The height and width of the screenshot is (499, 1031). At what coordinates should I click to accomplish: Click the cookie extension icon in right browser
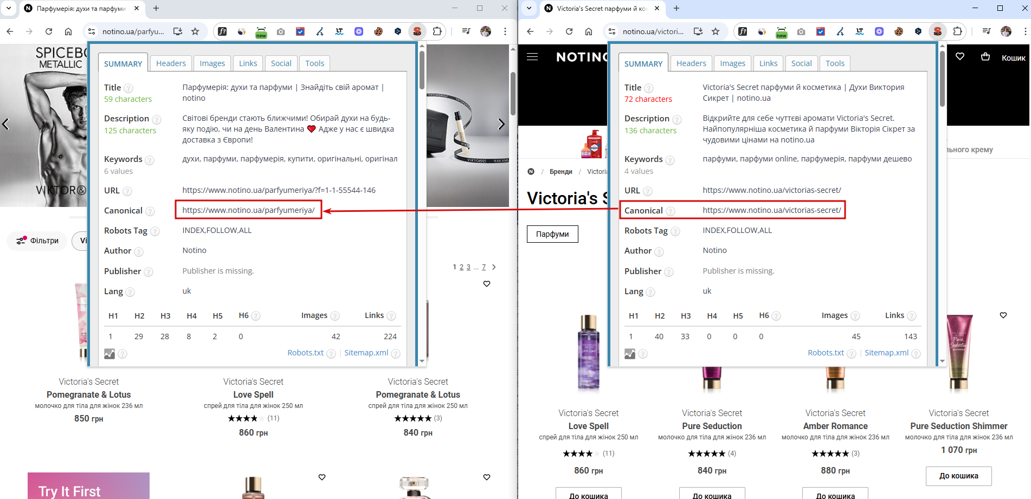899,31
